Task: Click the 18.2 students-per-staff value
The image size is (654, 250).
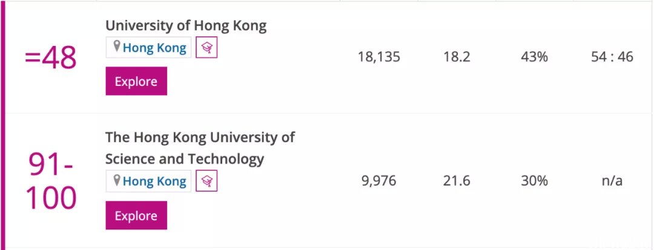Action: click(457, 57)
